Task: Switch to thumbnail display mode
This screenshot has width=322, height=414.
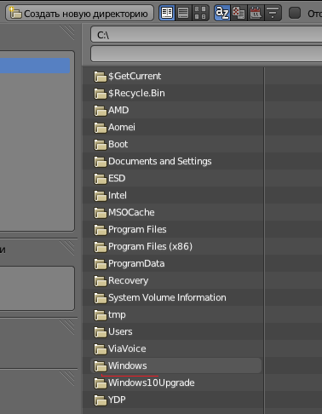Action: [x=200, y=13]
